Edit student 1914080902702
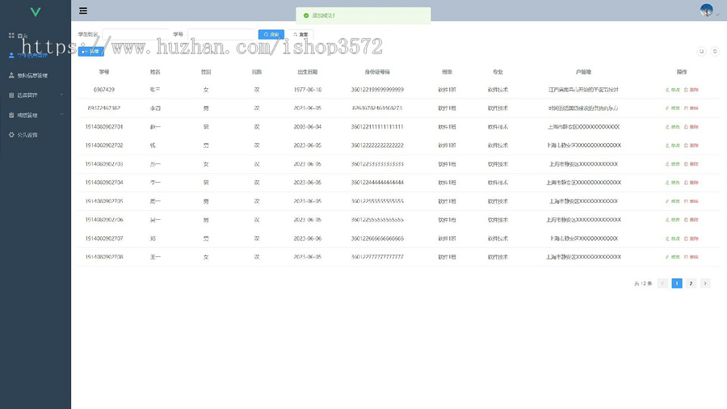 coord(673,145)
